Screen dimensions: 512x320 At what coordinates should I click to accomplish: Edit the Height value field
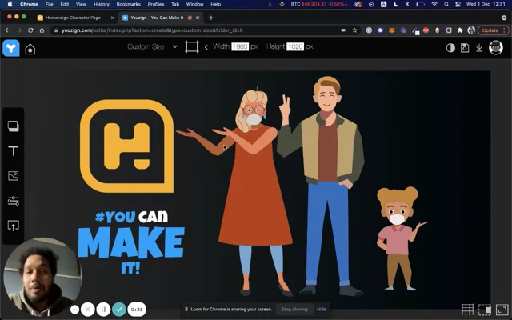(x=295, y=46)
